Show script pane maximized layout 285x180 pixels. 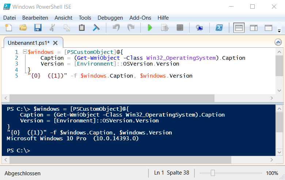269,28
